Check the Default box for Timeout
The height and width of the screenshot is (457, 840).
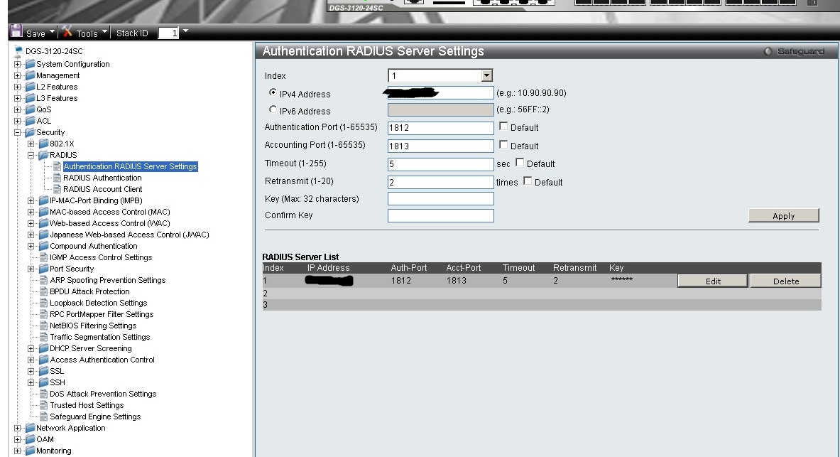520,163
